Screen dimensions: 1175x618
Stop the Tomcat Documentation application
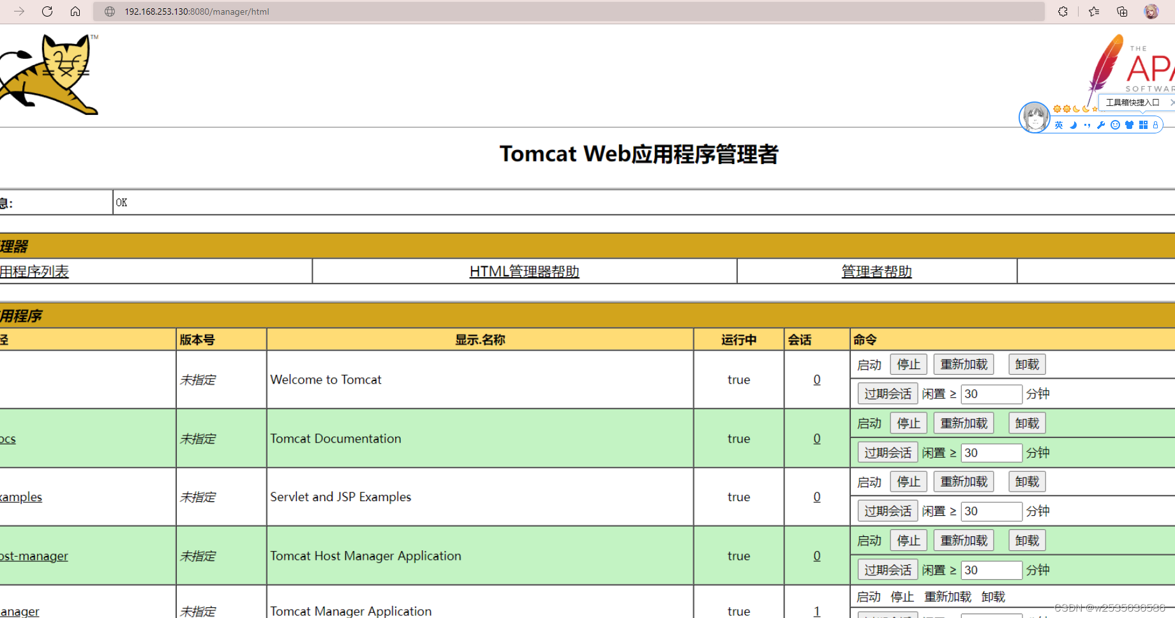[x=908, y=423]
